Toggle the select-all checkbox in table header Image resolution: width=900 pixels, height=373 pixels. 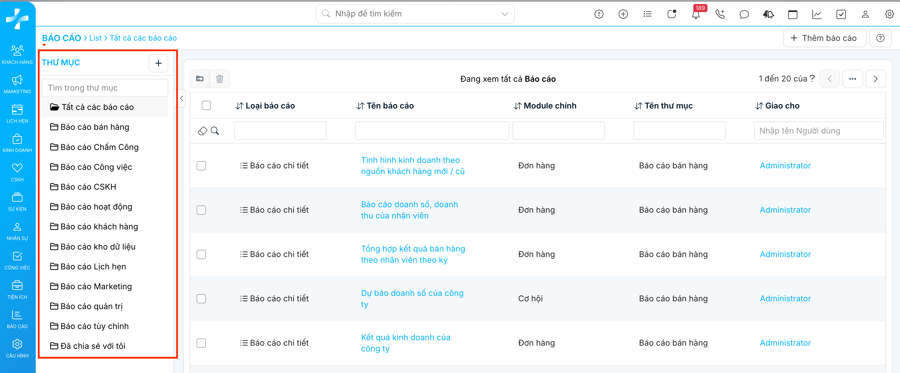206,105
